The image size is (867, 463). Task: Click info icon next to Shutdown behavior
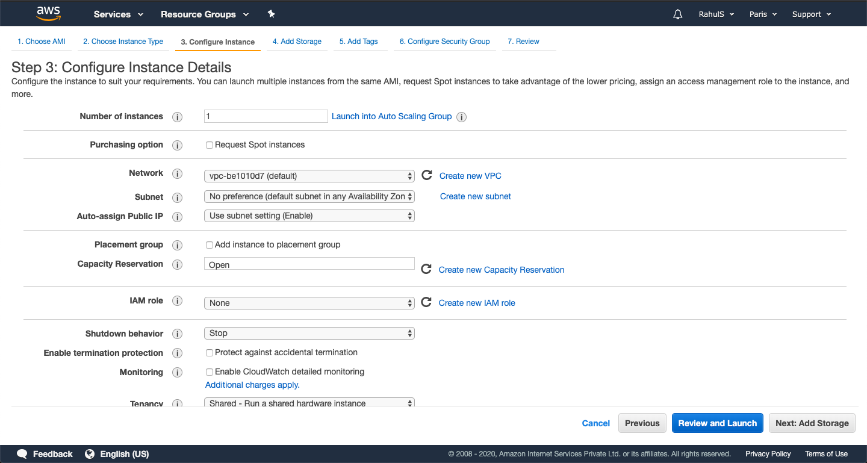177,334
